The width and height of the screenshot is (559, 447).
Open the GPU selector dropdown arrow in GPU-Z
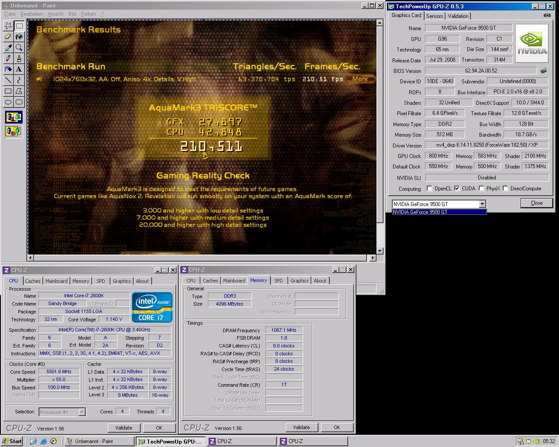click(482, 204)
